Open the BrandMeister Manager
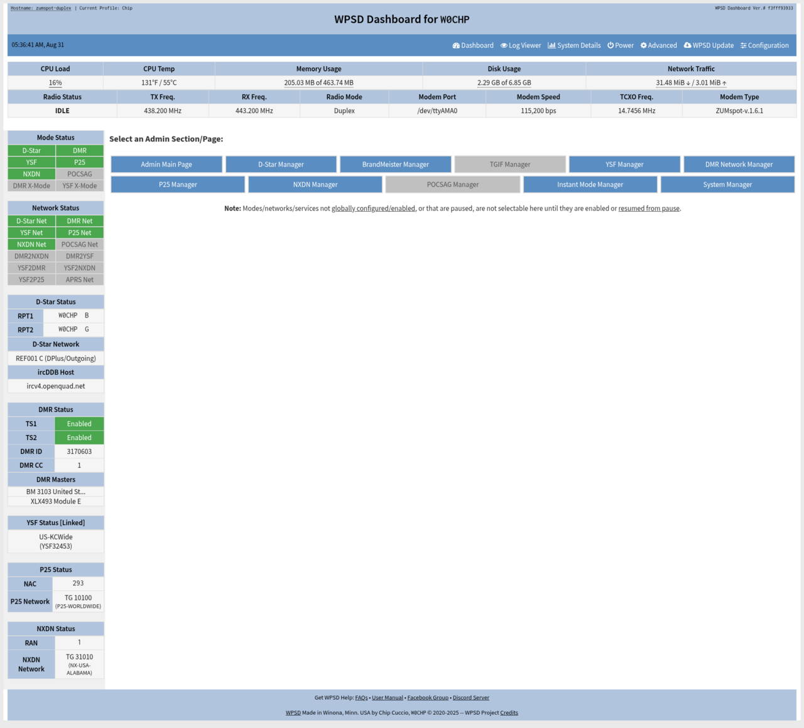This screenshot has height=728, width=804. point(395,164)
